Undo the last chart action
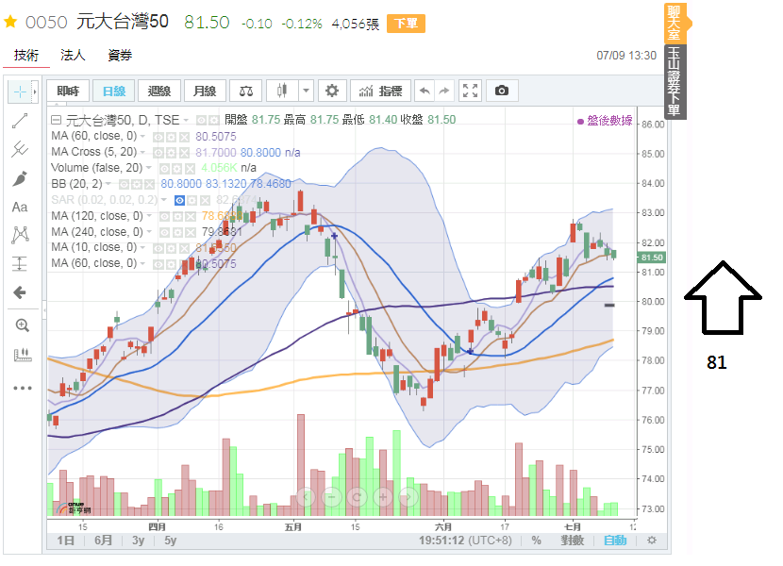Screen dimensions: 783x566 click(425, 91)
